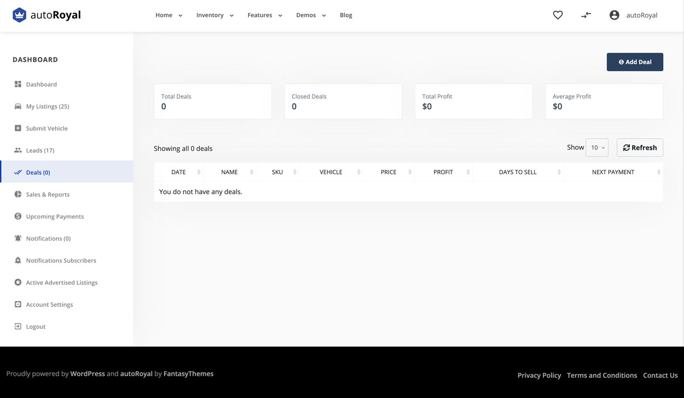Follow the autoRoyal link in footer
684x398 pixels.
pos(136,374)
